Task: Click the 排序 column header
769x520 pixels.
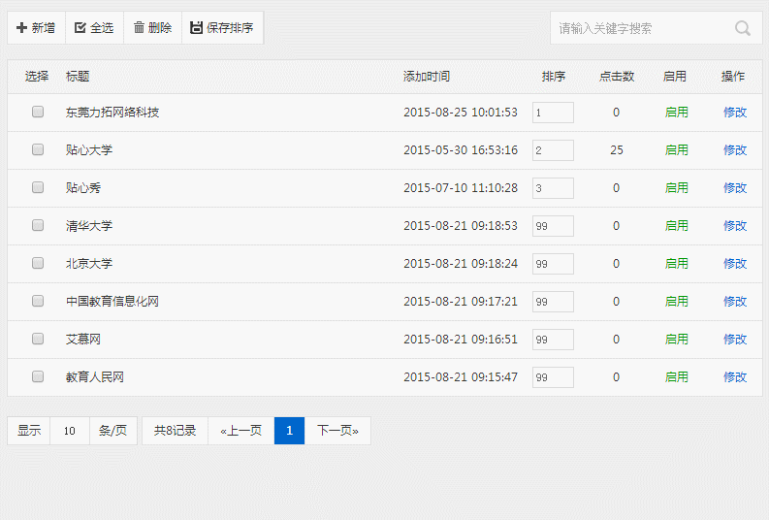Action: pos(554,77)
